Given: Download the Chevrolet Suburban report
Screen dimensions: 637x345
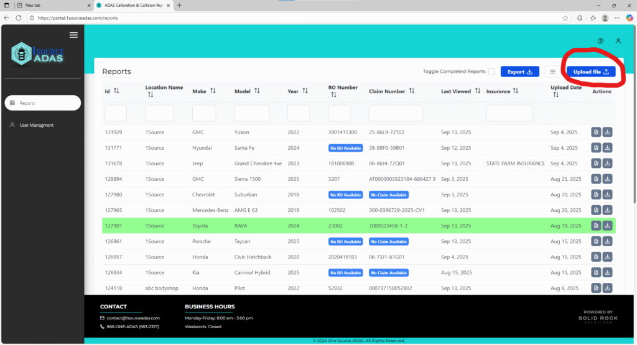Looking at the screenshot, I should pos(607,195).
